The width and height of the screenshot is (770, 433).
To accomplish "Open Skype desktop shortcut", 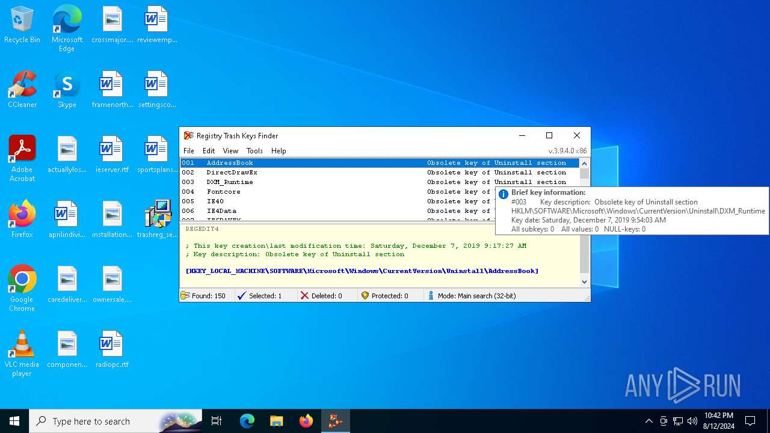I will 67,90.
